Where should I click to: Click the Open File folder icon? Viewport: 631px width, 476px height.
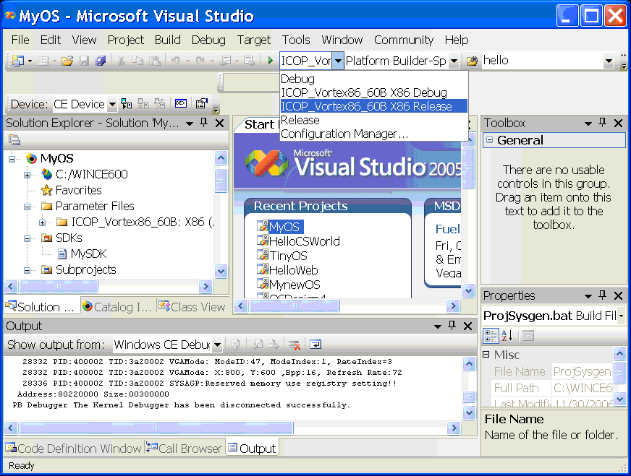click(67, 61)
